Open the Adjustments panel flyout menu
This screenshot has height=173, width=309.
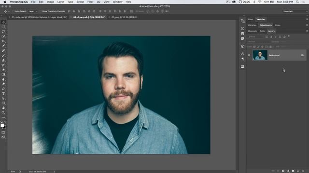coord(307,25)
